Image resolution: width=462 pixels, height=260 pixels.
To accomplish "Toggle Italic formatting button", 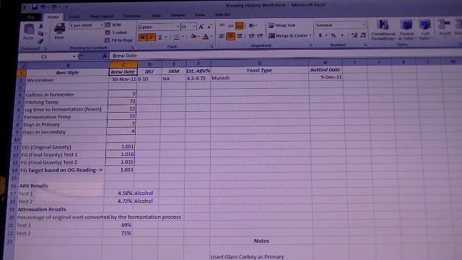I will tap(151, 38).
